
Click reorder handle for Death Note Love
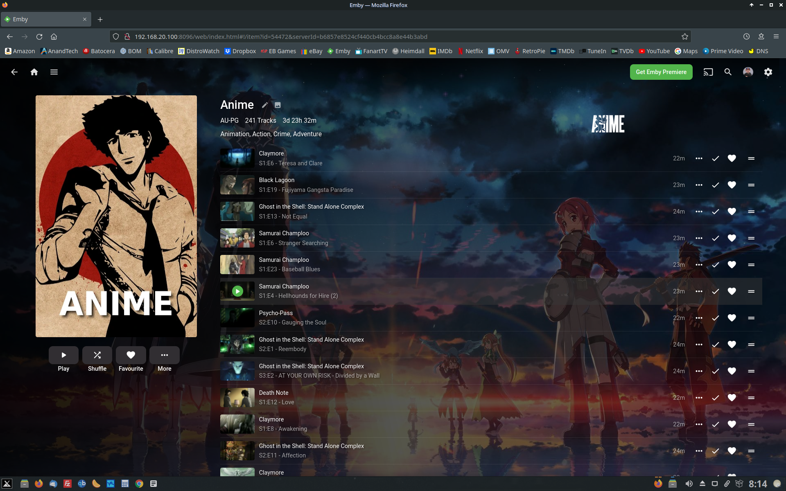coord(751,398)
